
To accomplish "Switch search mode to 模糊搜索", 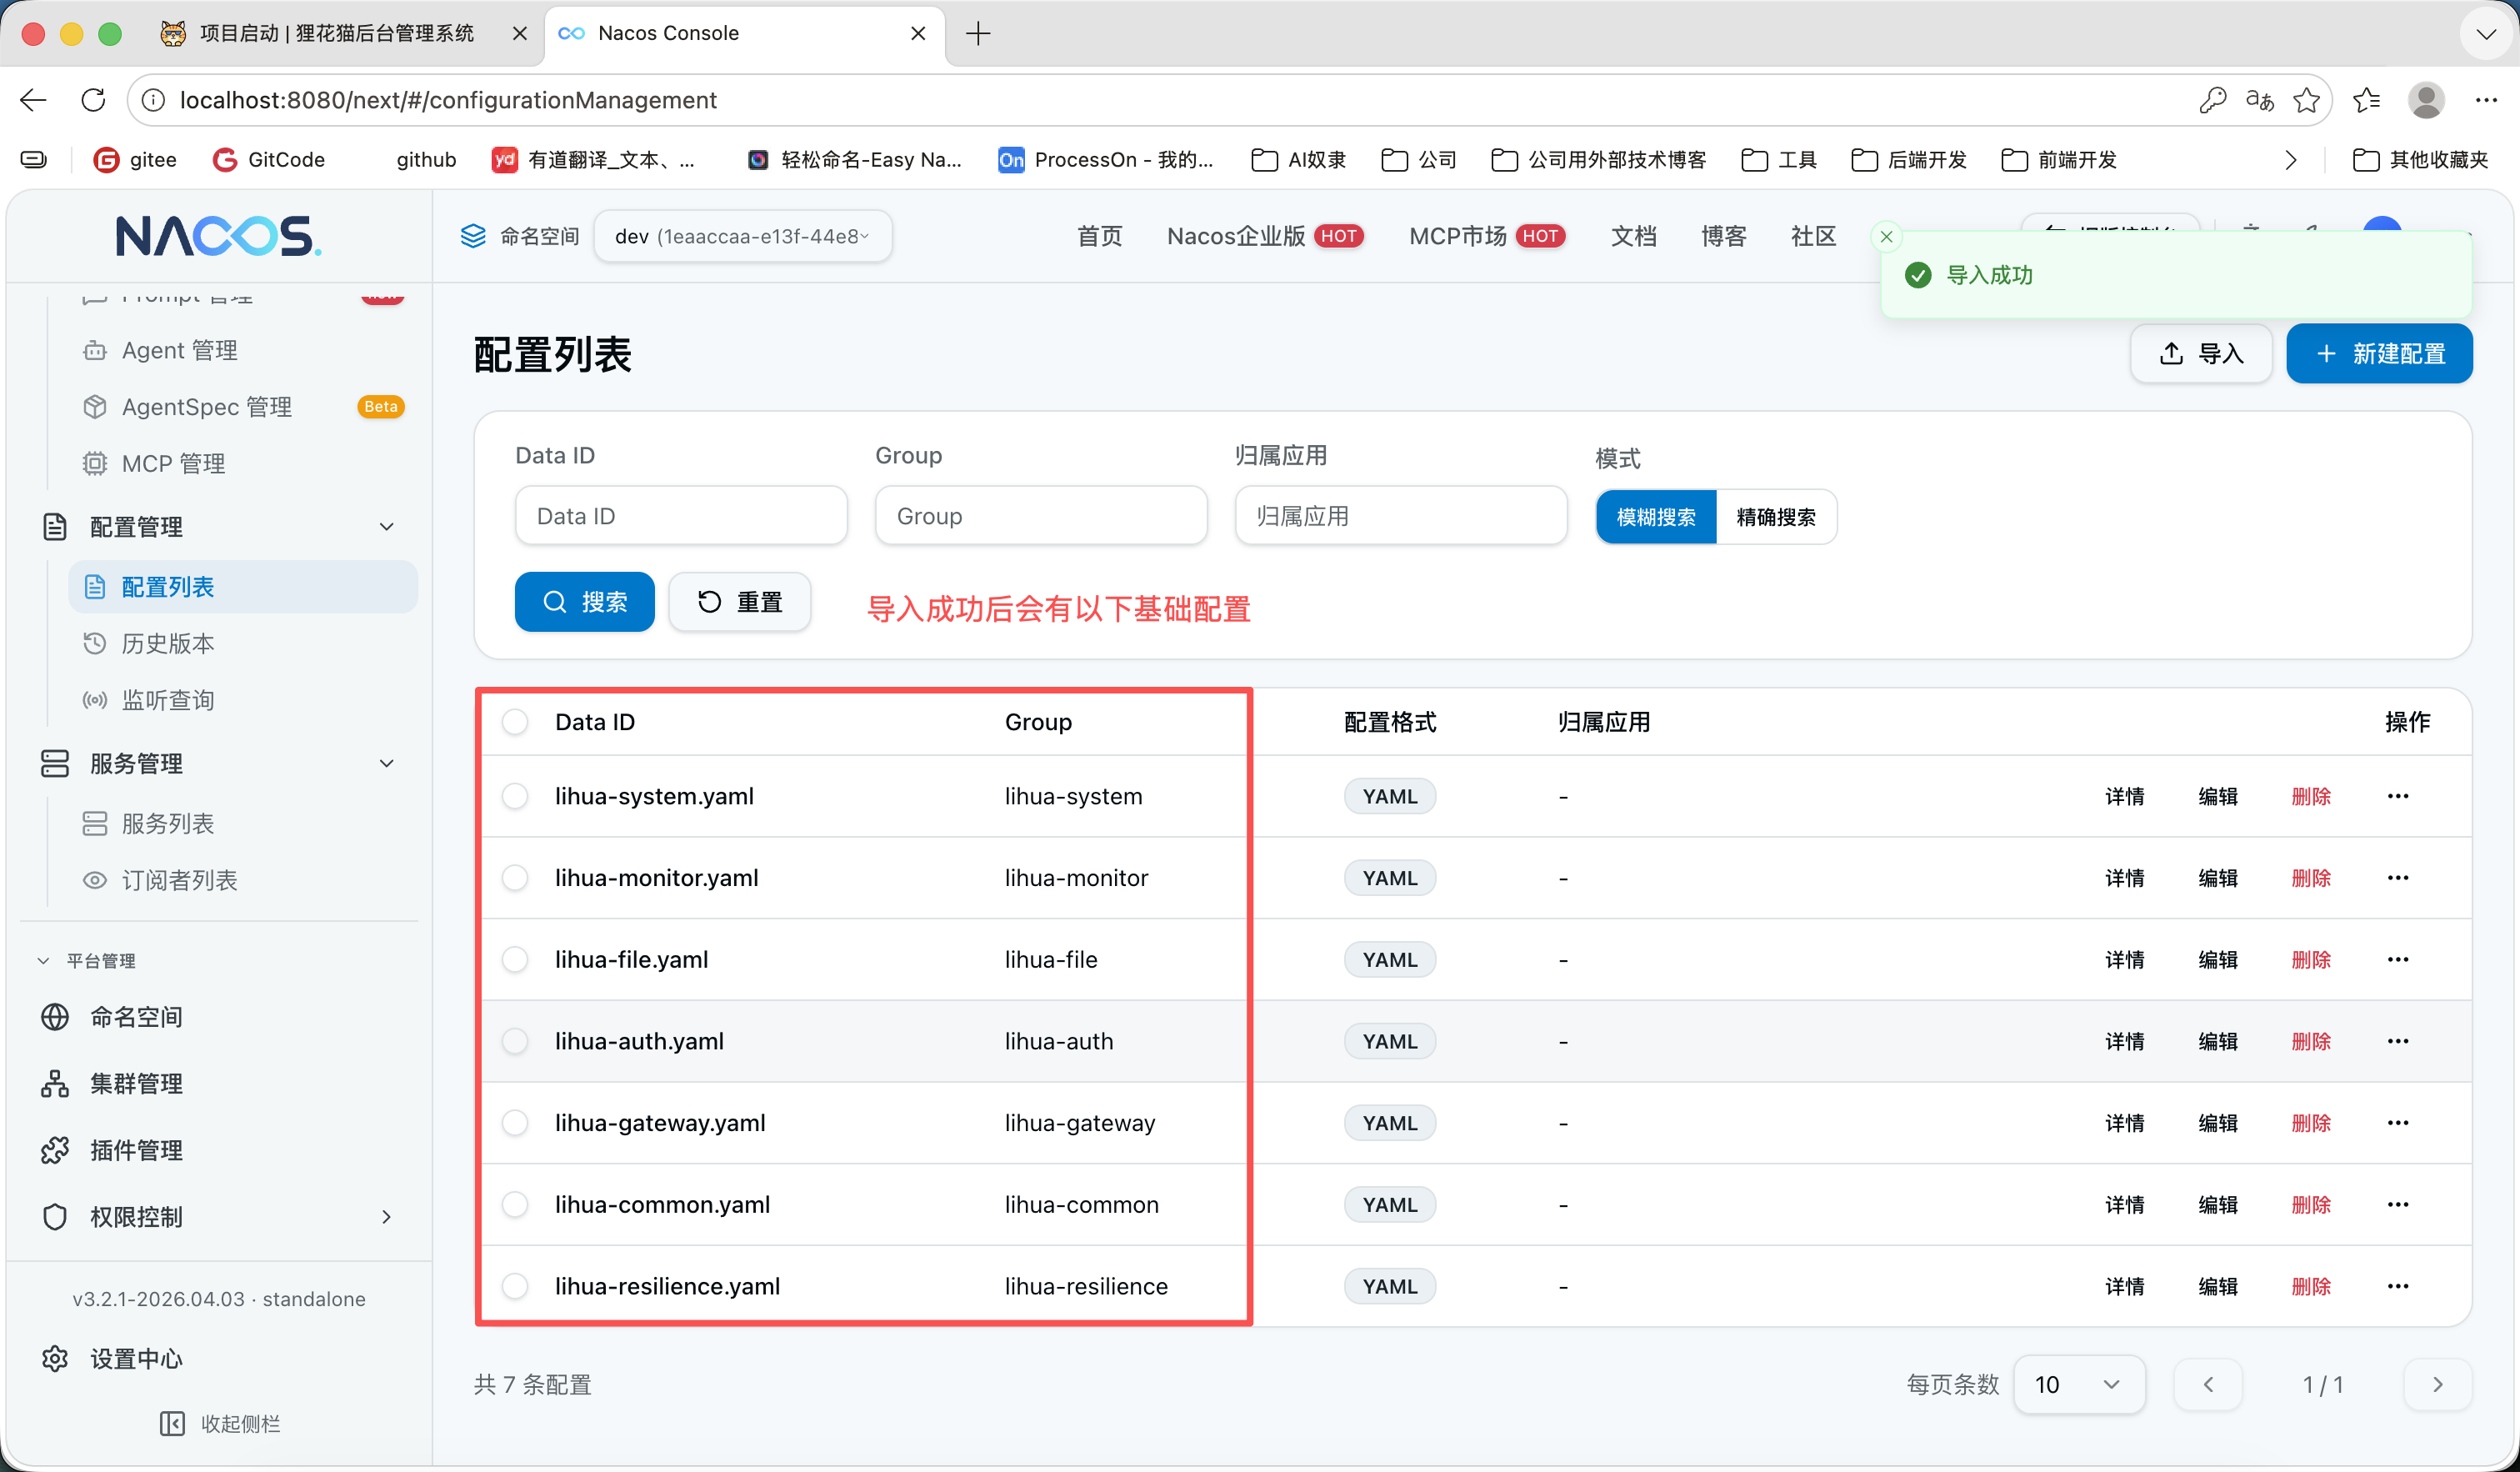I will coord(1656,517).
